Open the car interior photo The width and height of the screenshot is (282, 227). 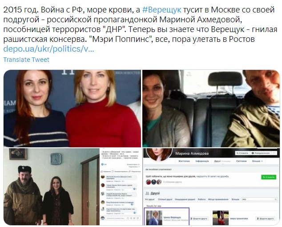(211, 108)
